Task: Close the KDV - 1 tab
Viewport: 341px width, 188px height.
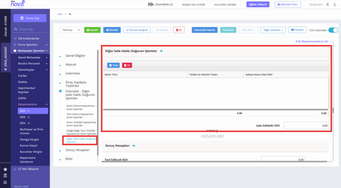Action: tap(70, 14)
